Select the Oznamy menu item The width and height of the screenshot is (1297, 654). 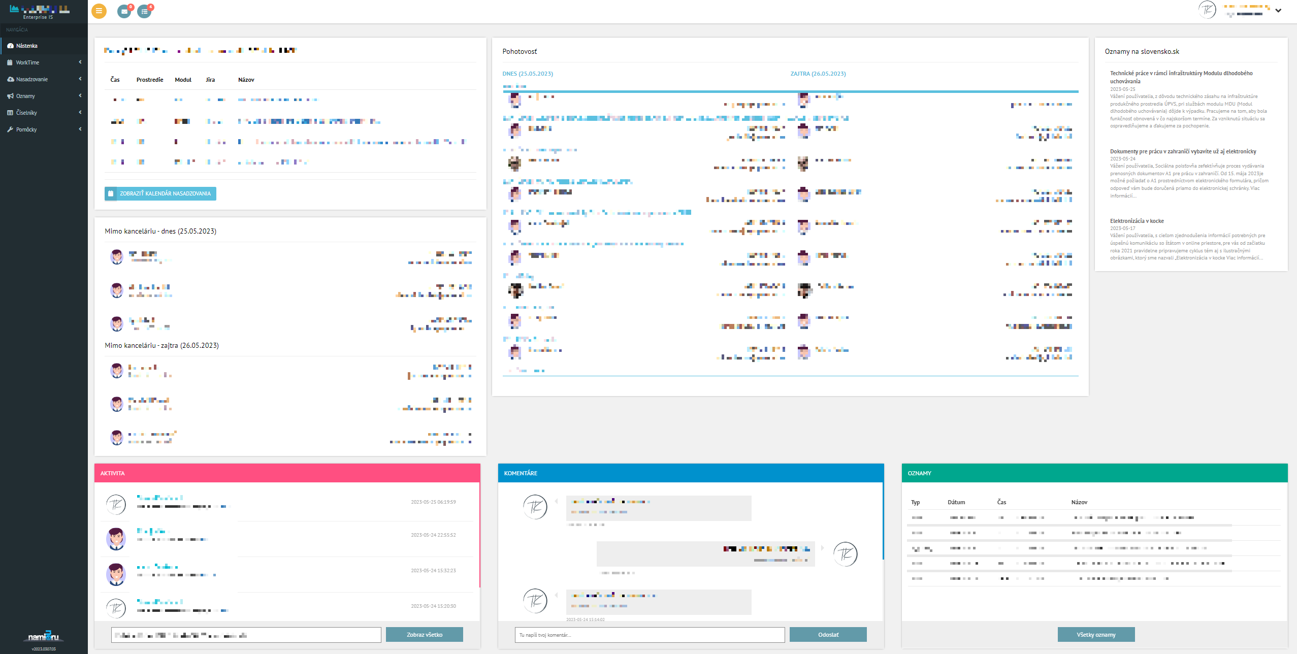tap(25, 96)
